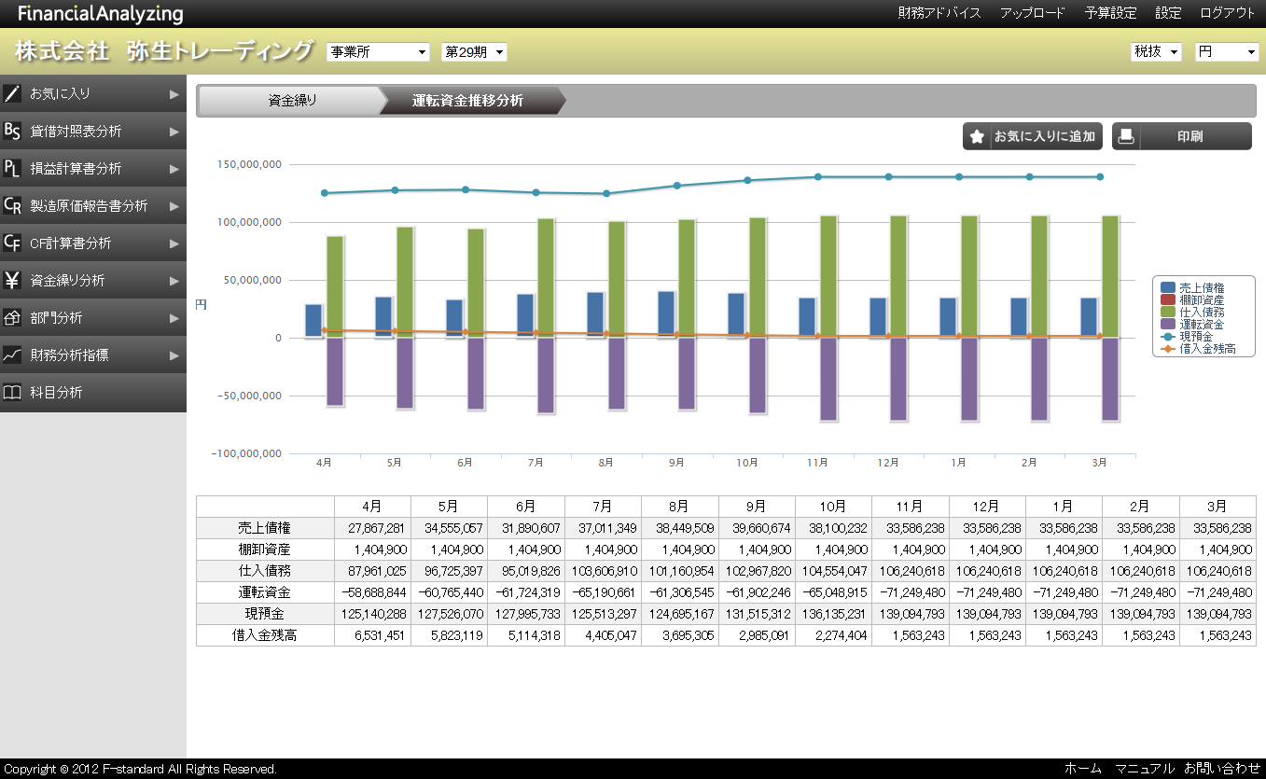Click the star icon on お気に入りに追加

pos(977,136)
